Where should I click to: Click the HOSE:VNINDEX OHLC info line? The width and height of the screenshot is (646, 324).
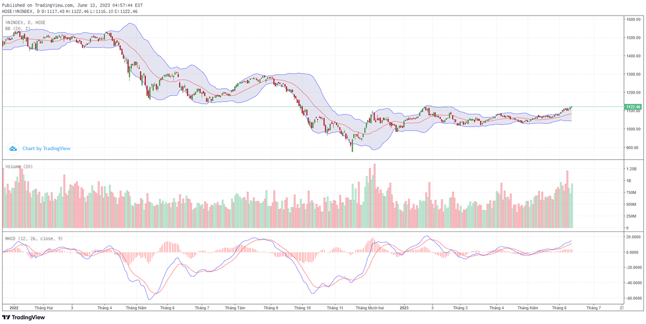point(70,11)
